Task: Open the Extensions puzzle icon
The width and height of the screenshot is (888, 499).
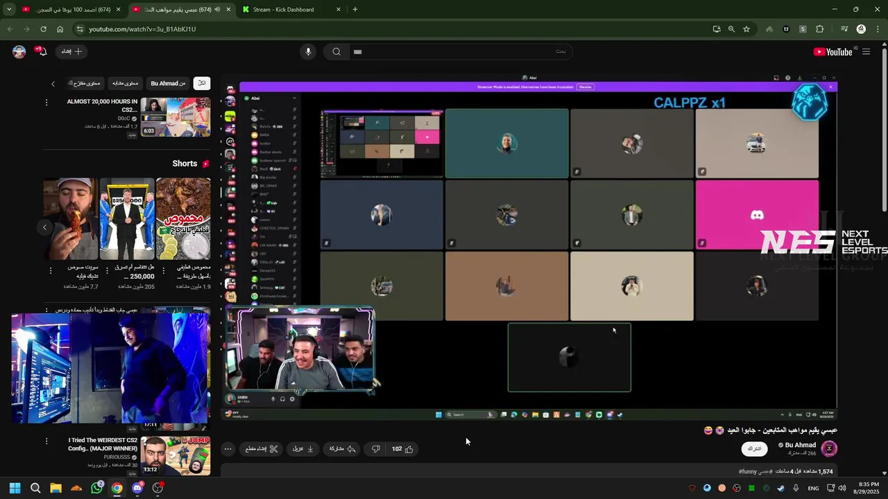Action: tap(819, 29)
